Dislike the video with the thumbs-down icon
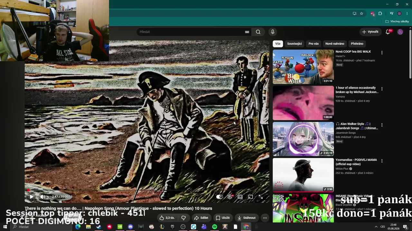The height and width of the screenshot is (231, 412). (x=183, y=218)
